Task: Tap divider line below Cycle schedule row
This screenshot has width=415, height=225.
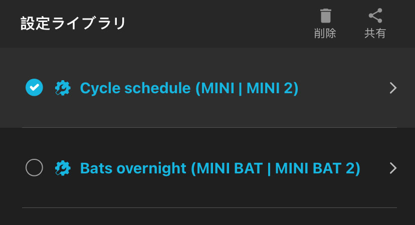Action: point(210,127)
